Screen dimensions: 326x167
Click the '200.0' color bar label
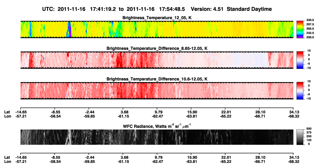pos(310,37)
